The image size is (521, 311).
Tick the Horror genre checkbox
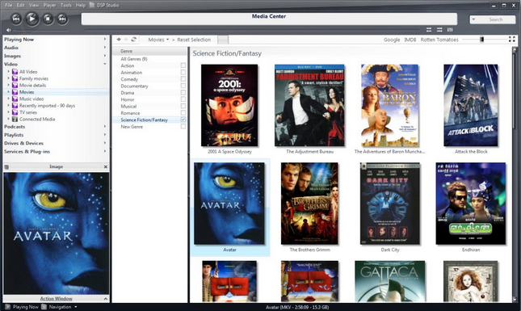[183, 99]
